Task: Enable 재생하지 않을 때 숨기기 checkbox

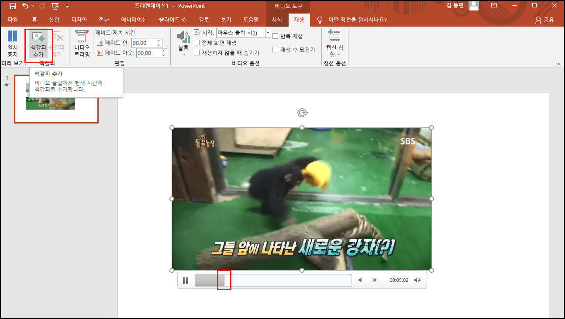Action: click(x=197, y=53)
